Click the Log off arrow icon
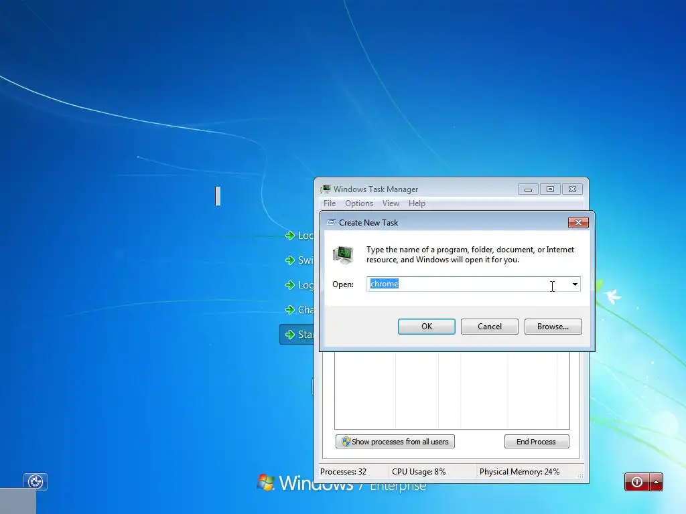This screenshot has height=514, width=686. 289,285
